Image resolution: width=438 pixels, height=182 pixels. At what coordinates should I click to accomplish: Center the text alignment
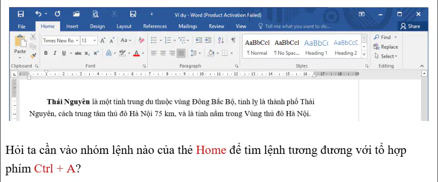click(163, 53)
